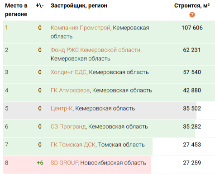Click the 35 282 area value

tap(192, 126)
